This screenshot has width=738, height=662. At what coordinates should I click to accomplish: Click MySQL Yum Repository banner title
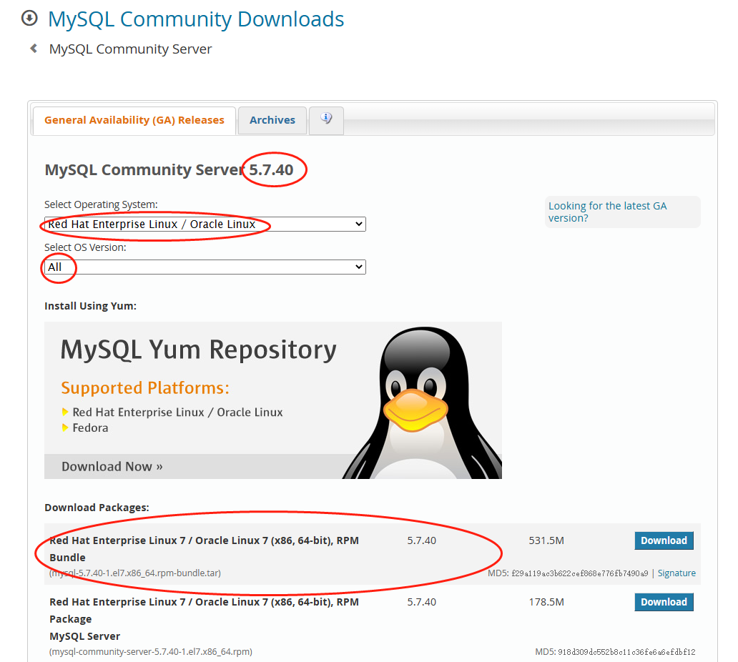coord(199,350)
